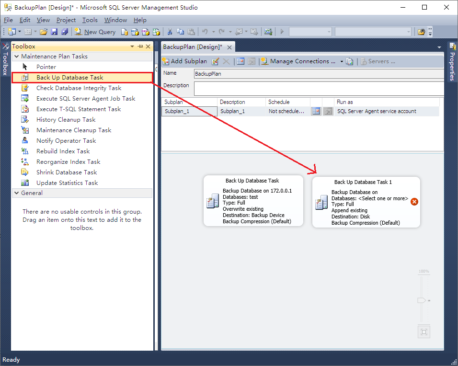Click the Save All icon
458x366 pixels.
click(65, 32)
